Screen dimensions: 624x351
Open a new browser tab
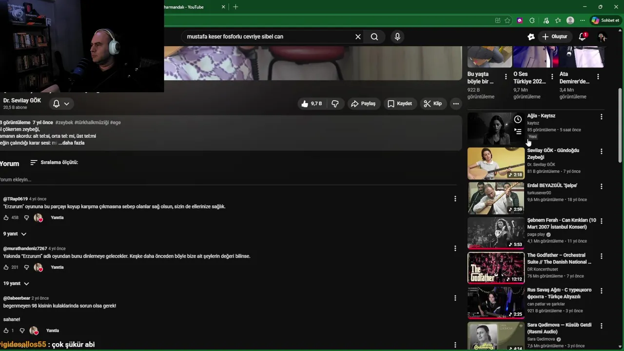235,7
